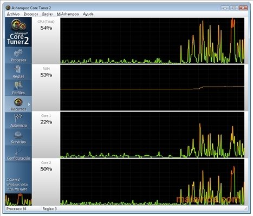This screenshot has width=253, height=216.
Task: Click the title bar app icon
Action: click(8, 8)
